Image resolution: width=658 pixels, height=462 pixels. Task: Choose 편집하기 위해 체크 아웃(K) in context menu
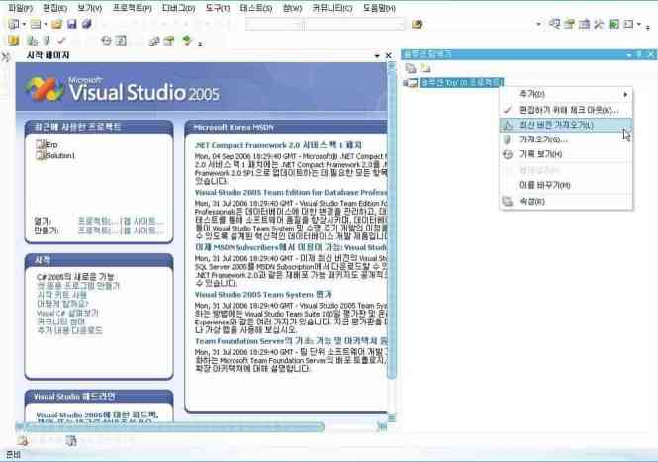(566, 110)
